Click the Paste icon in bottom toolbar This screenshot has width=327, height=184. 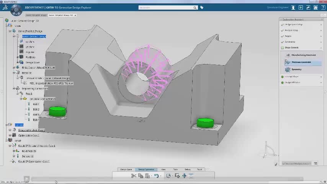(147, 176)
